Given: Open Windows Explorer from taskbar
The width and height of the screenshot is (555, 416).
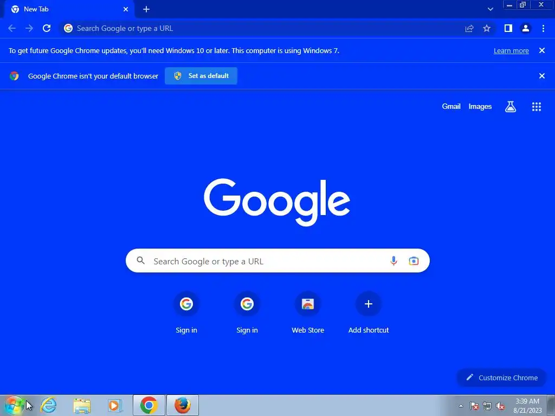Looking at the screenshot, I should point(82,406).
